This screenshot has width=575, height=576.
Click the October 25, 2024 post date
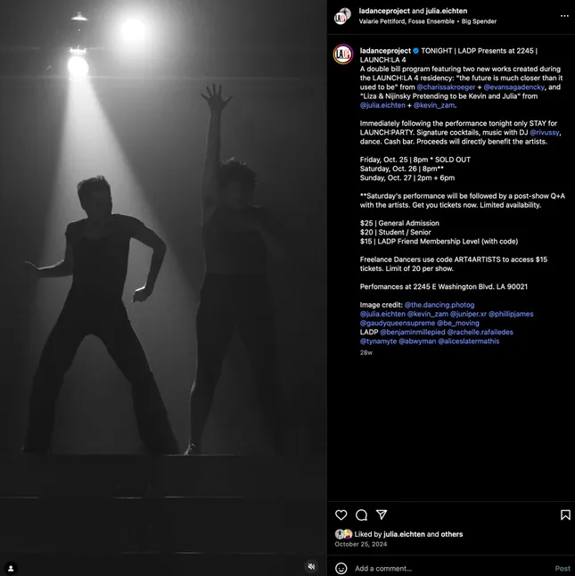(x=360, y=544)
